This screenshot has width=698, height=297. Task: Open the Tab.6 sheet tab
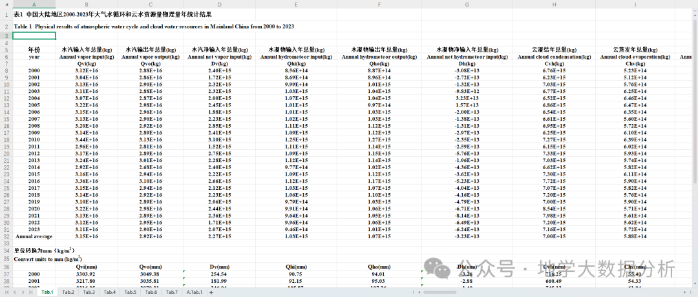click(151, 292)
